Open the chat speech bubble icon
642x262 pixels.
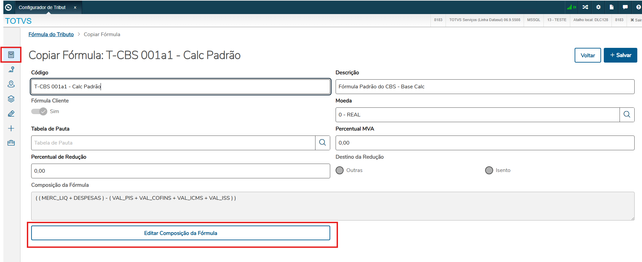(625, 7)
